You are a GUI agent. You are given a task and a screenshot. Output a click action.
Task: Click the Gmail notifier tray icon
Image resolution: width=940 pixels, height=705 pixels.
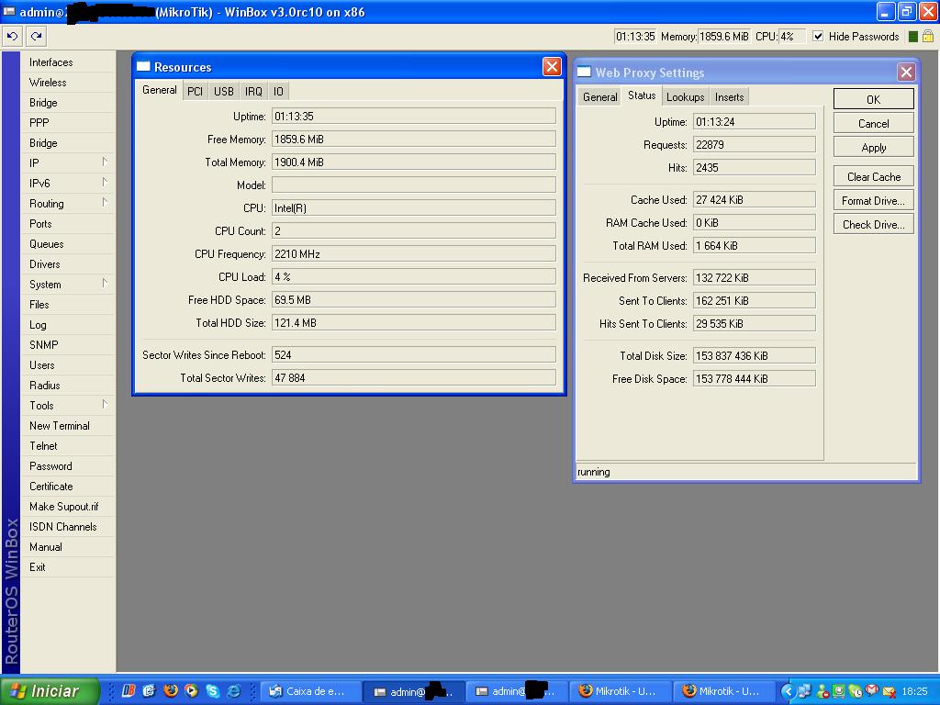[x=871, y=691]
